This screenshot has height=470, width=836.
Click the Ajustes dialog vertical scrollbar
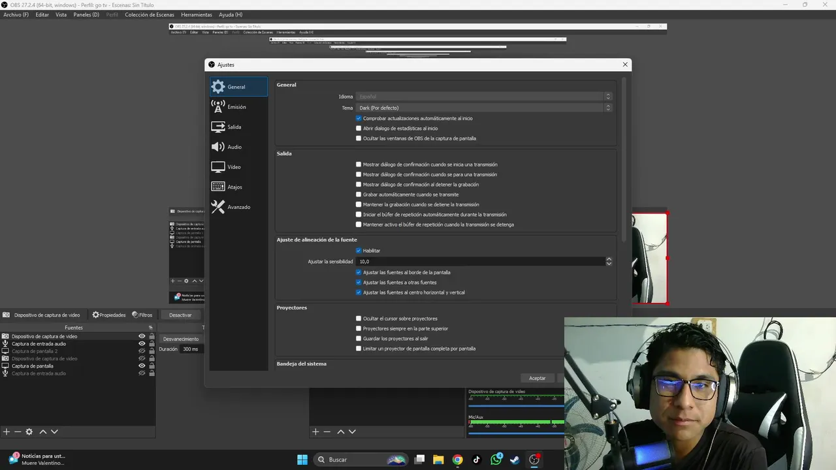tap(623, 160)
